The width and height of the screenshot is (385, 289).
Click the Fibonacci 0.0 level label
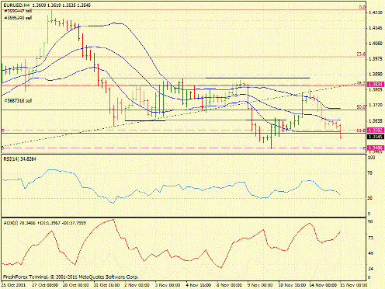tap(362, 7)
